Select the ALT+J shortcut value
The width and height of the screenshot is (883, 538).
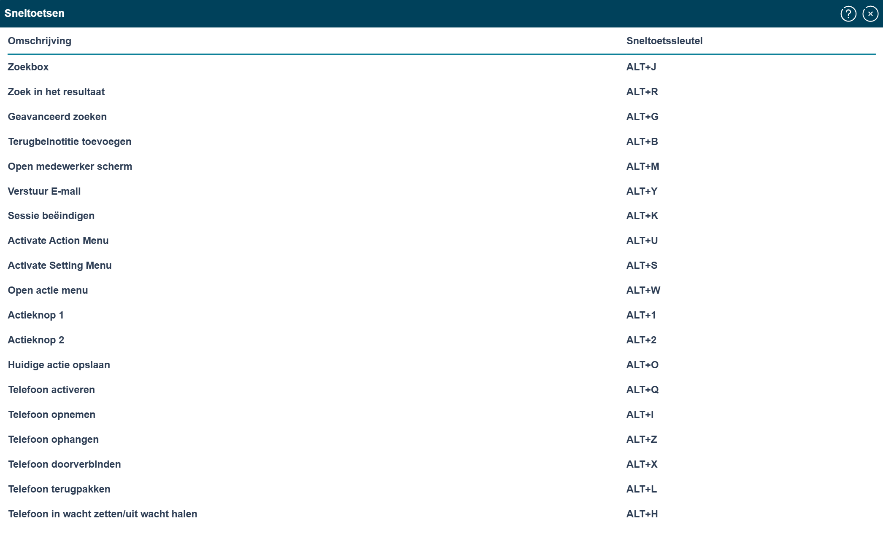coord(641,67)
